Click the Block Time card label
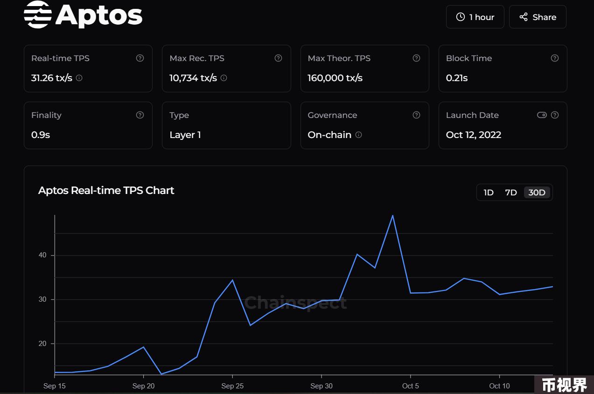This screenshot has width=594, height=394. (469, 58)
